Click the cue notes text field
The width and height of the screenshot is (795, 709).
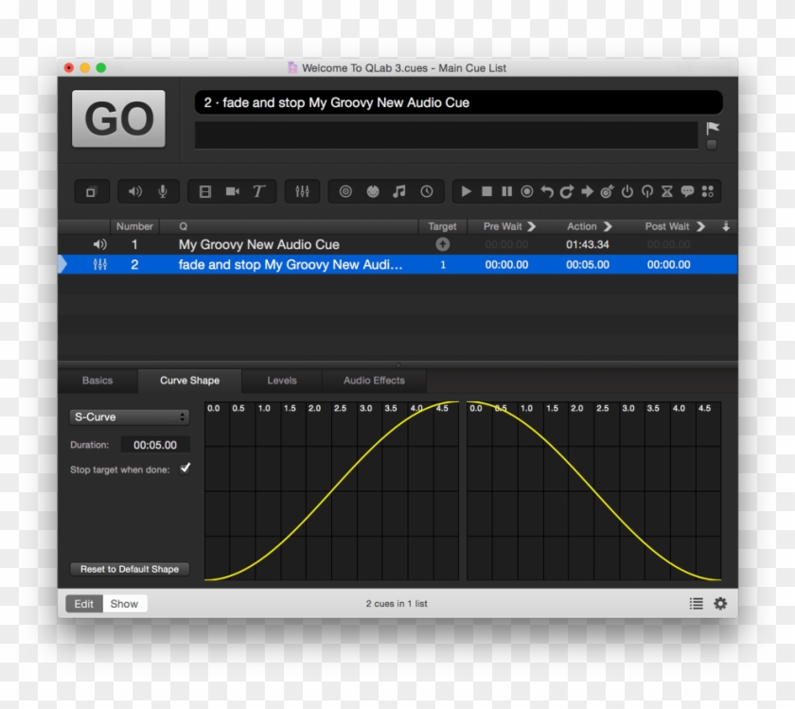coord(446,135)
